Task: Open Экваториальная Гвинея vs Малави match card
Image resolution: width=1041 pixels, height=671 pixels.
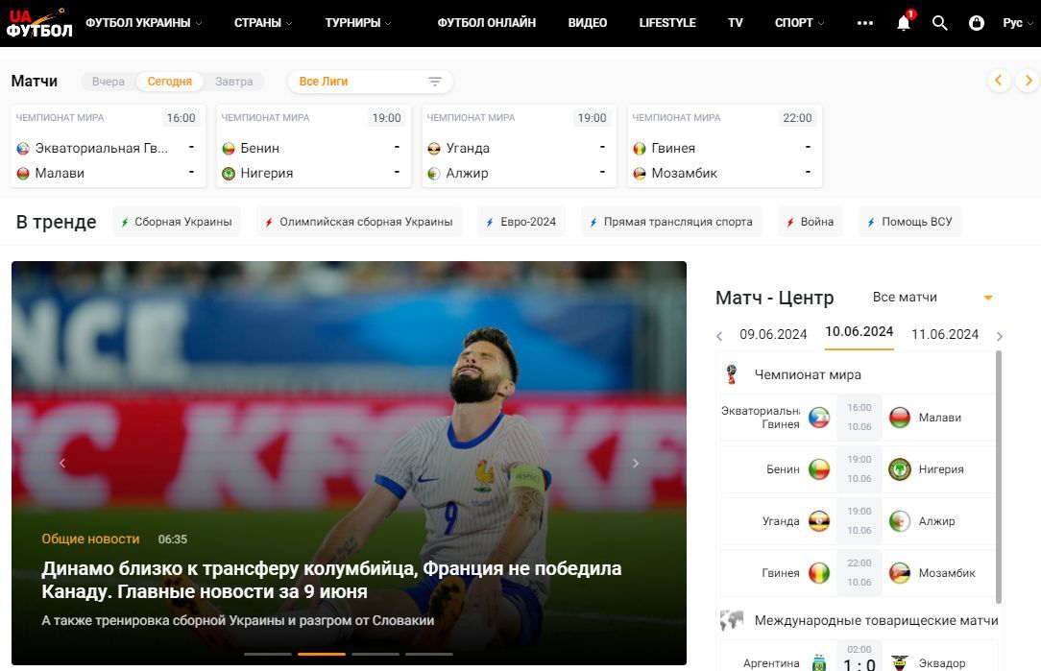Action: click(109, 146)
